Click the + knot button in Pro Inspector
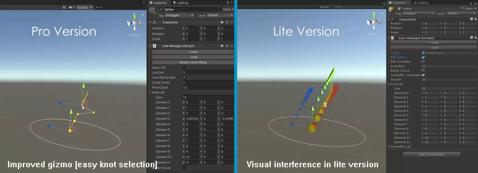The width and height of the screenshot is (478, 173). [193, 52]
